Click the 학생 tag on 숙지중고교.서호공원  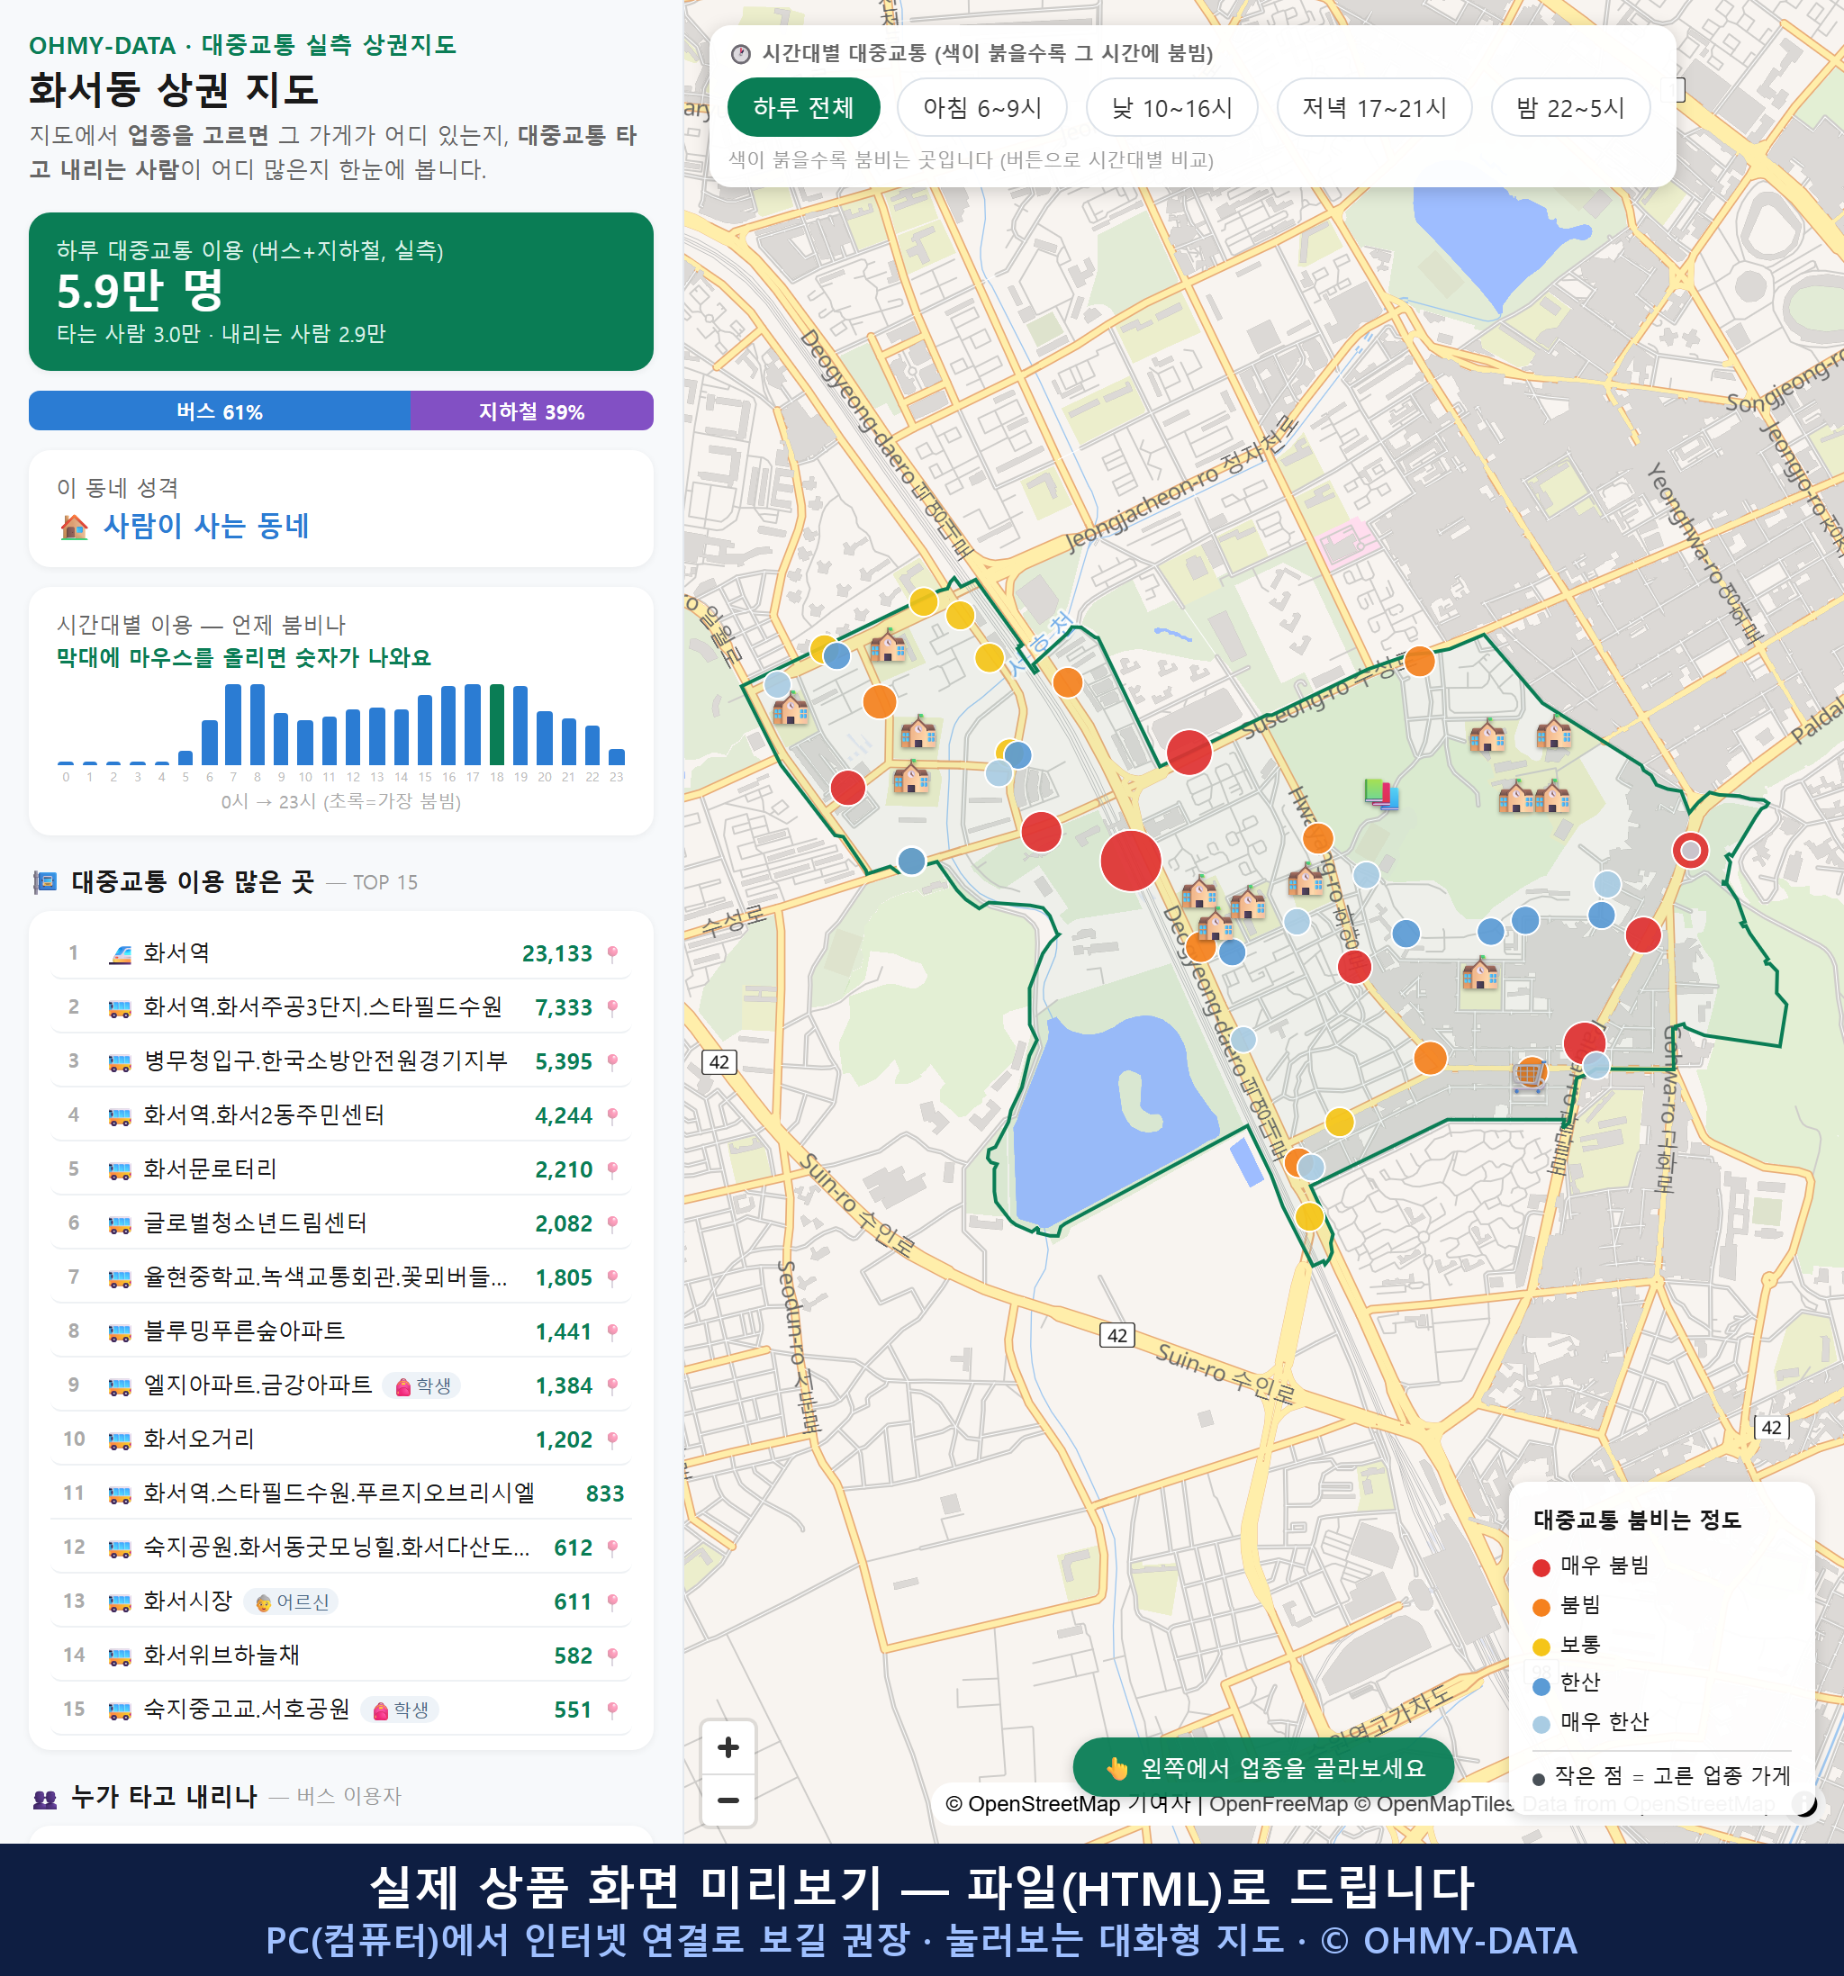point(400,1710)
